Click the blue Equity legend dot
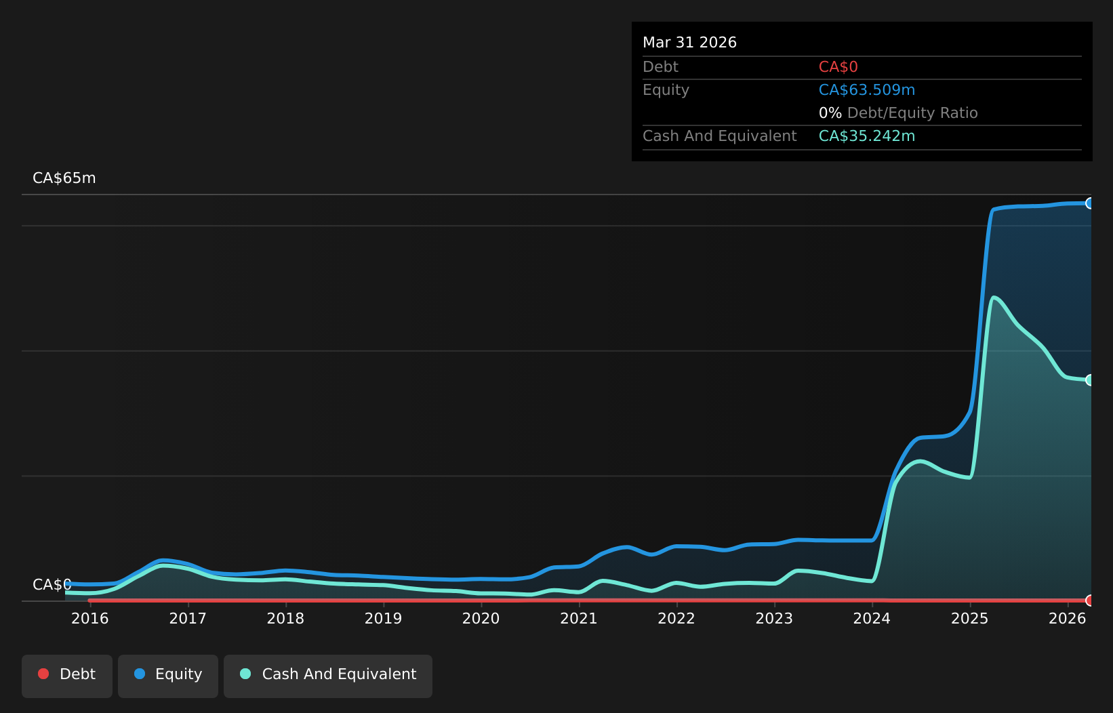This screenshot has height=713, width=1113. [x=140, y=674]
